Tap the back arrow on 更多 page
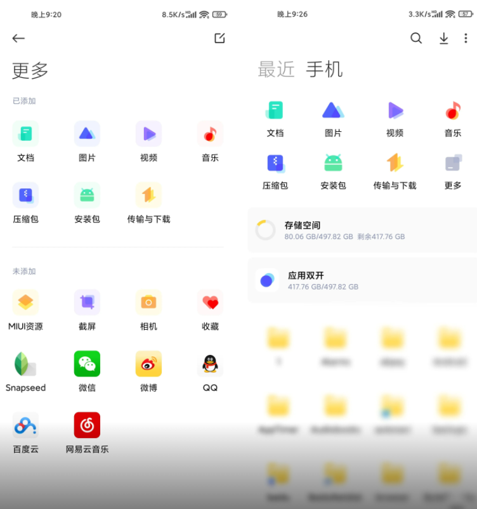 pos(18,39)
